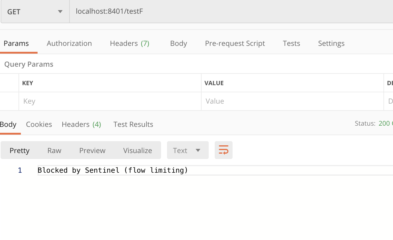Toggle the word wrap icon
This screenshot has width=393, height=240.
pos(223,150)
